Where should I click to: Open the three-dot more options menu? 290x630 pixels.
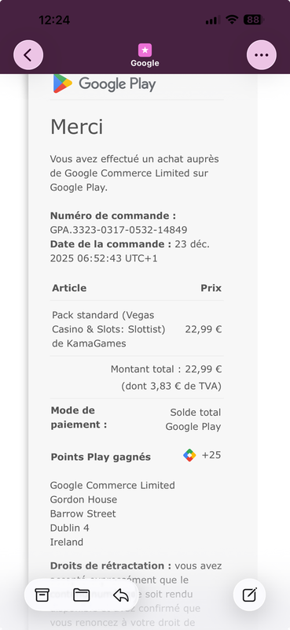[x=261, y=55]
